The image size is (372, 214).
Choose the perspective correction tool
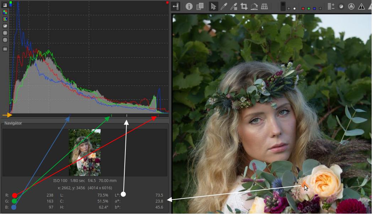coord(264,6)
